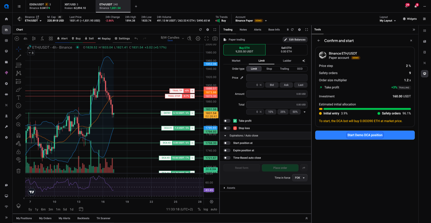This screenshot has width=431, height=223.
Task: Open the Binance Paper account dropdown
Action: tap(251, 21)
